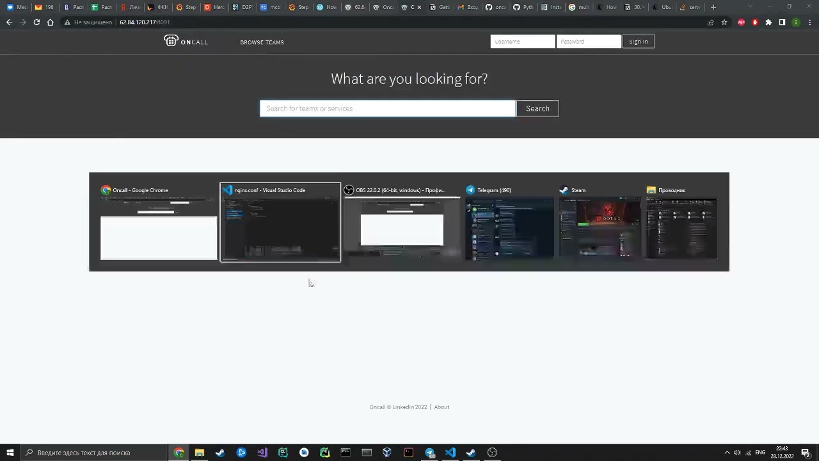
Task: Switch to the Проводник window thumbnail
Action: tap(681, 222)
